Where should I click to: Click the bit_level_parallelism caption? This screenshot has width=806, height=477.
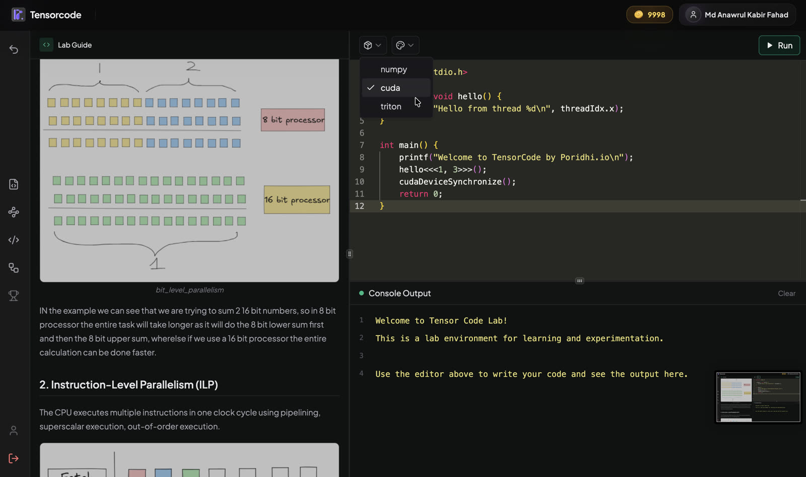189,290
